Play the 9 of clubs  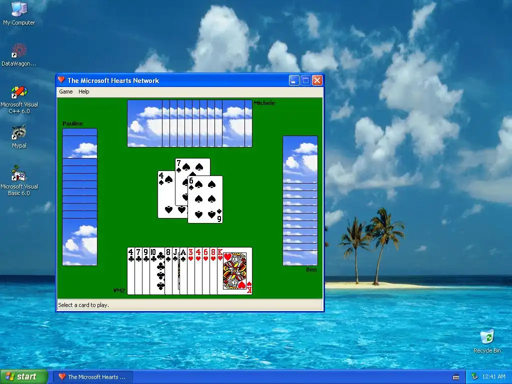tap(145, 271)
